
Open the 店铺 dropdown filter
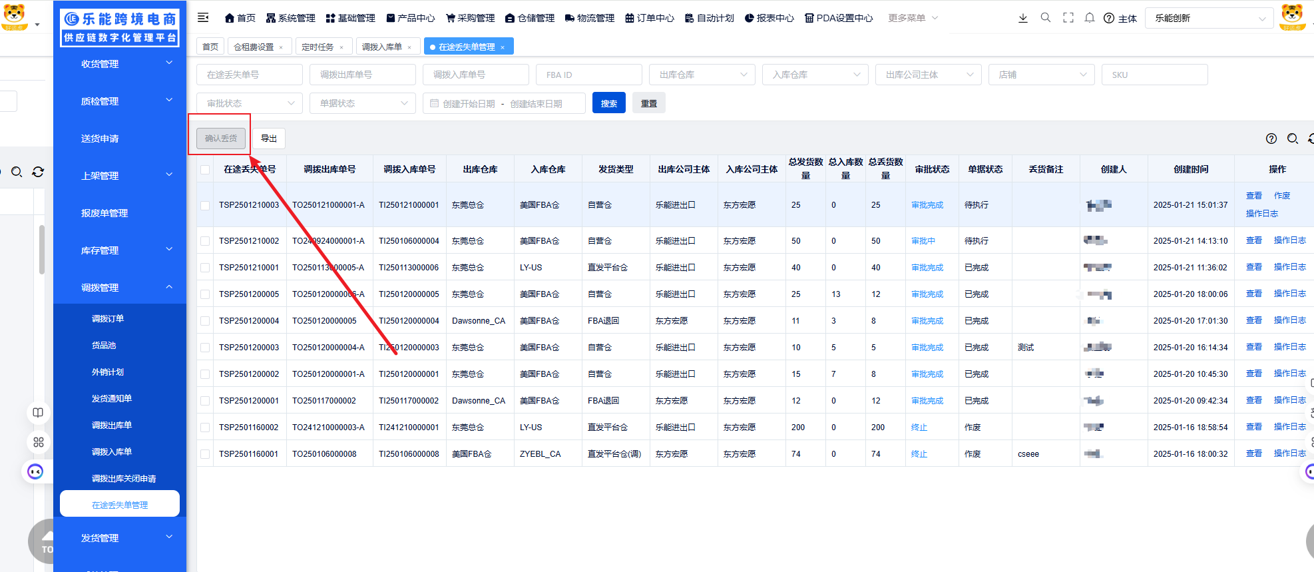1042,75
